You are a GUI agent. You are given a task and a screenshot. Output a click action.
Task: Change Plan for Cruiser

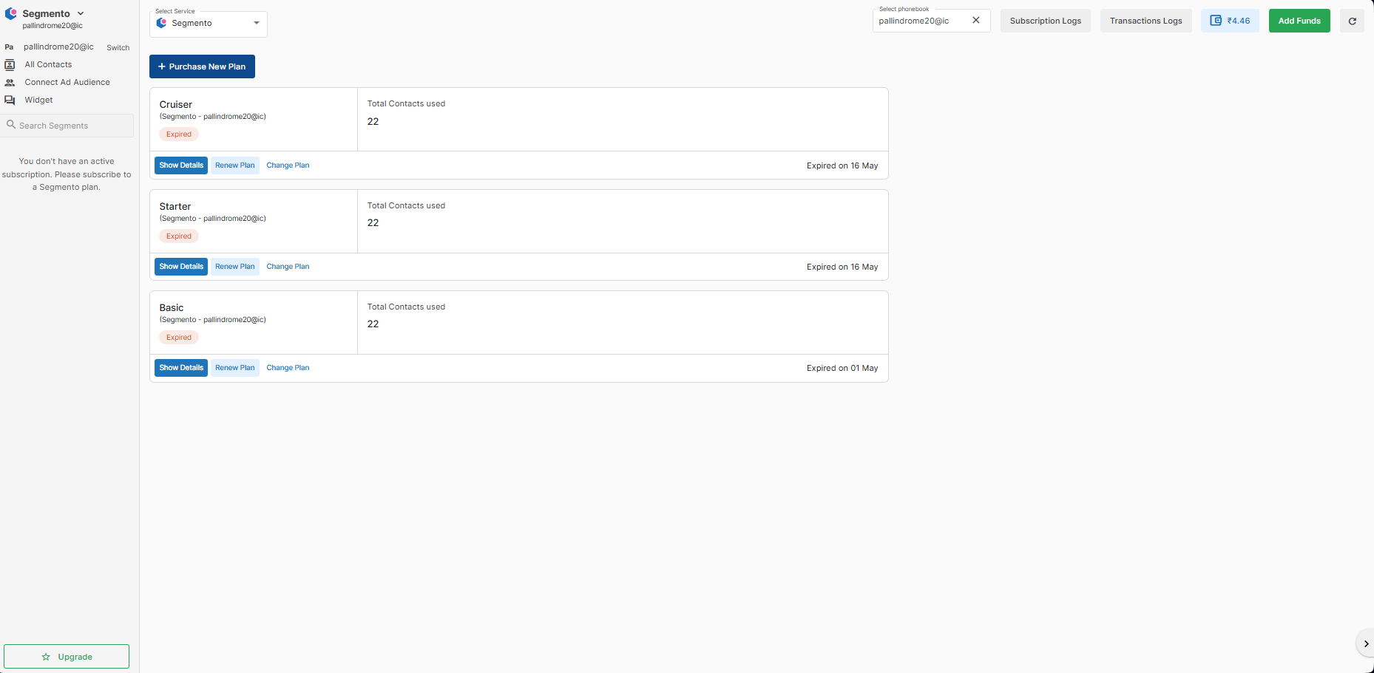pyautogui.click(x=288, y=165)
